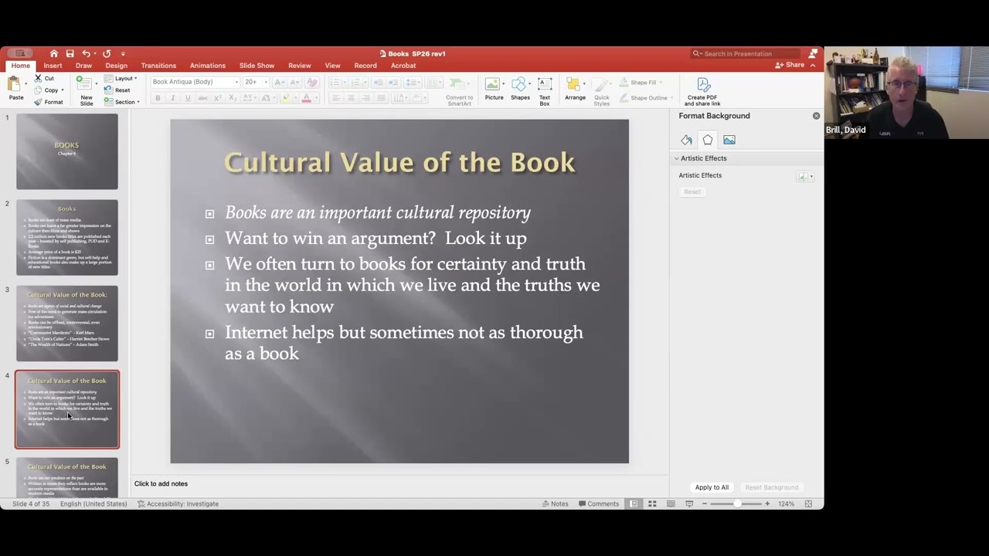Open the Arrange options
Screen dimensions: 989x556
pos(575,89)
